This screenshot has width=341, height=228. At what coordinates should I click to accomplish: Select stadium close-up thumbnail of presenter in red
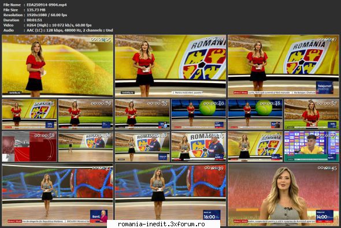[x=312, y=114]
